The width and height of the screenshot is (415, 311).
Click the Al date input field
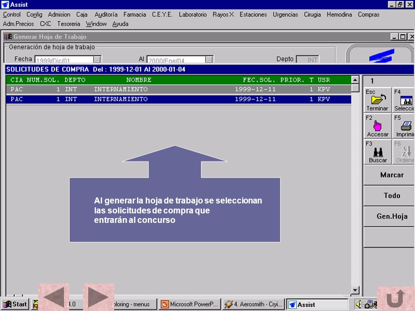pyautogui.click(x=176, y=60)
